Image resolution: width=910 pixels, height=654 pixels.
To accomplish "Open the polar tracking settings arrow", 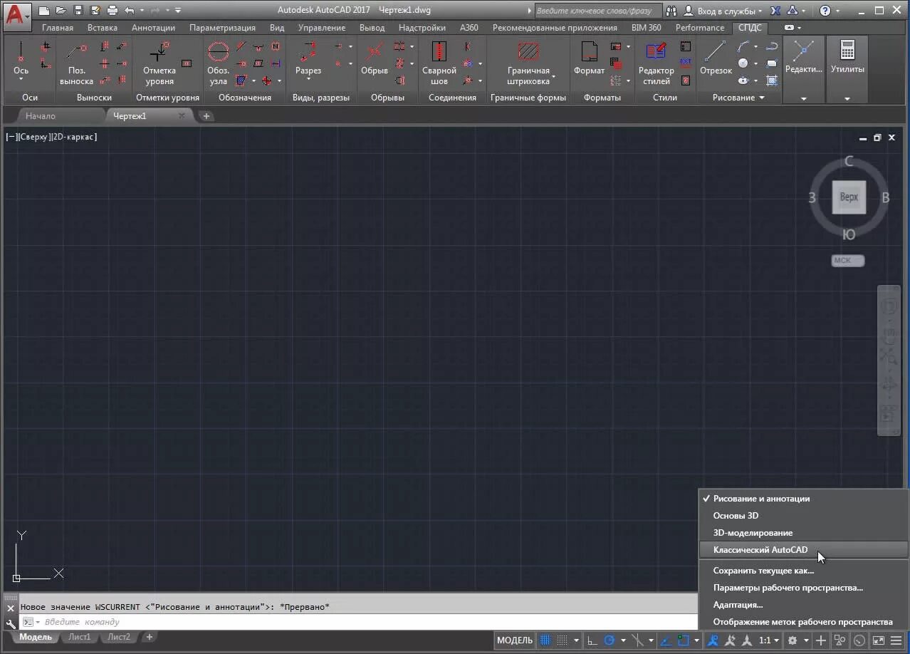I will [623, 640].
